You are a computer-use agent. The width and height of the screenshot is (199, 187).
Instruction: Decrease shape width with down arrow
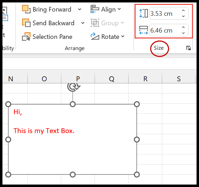183,33
